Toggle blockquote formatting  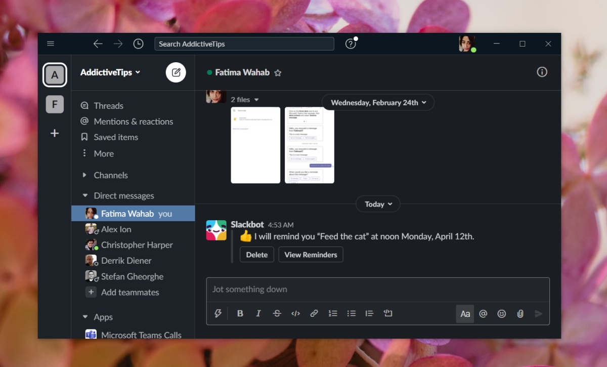tap(369, 313)
